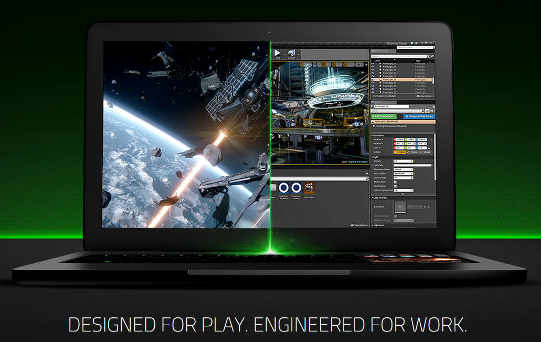Select PointLight_18 (Instance) component row

[x=403, y=122]
